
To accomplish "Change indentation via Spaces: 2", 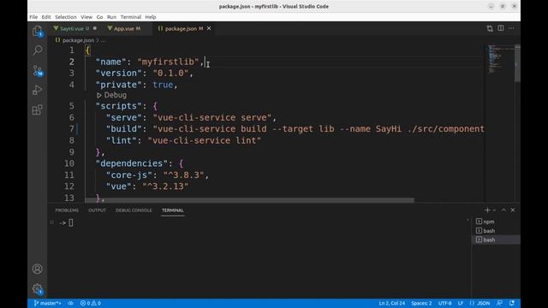I will 421,303.
